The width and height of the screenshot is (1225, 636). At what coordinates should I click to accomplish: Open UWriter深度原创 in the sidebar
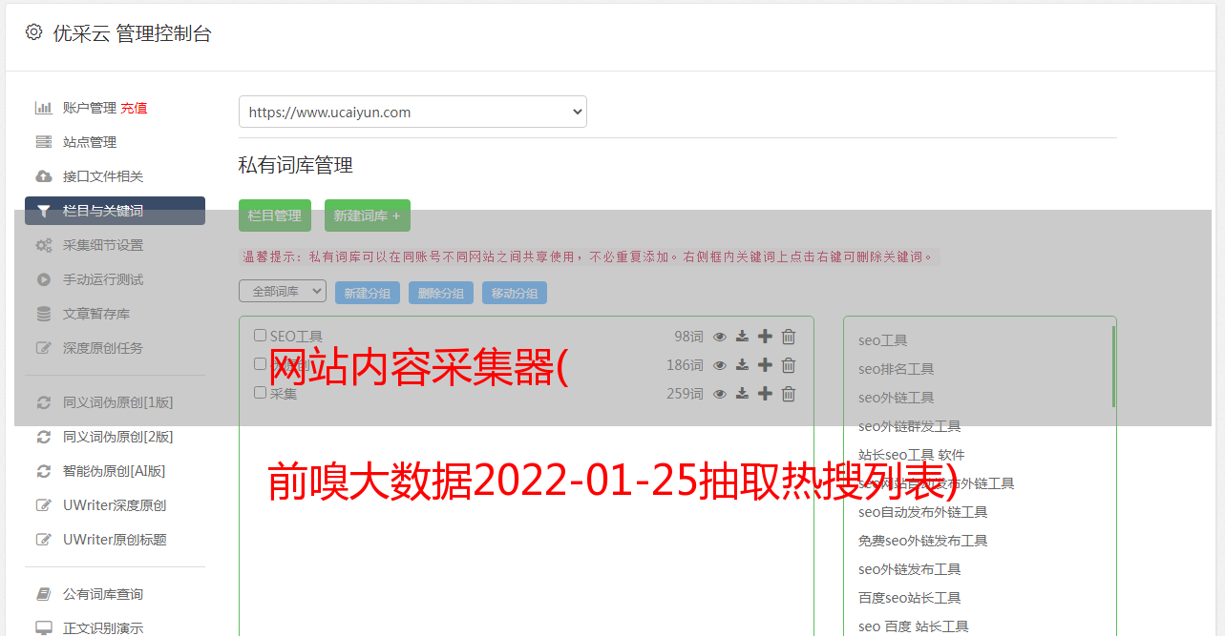pyautogui.click(x=115, y=505)
